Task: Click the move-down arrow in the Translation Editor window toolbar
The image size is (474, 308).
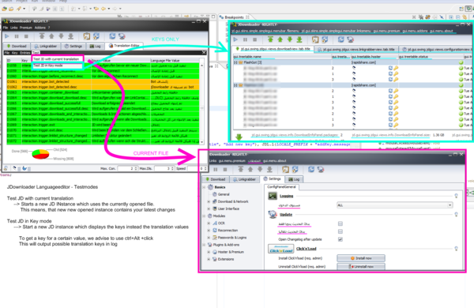Action: [61, 36]
